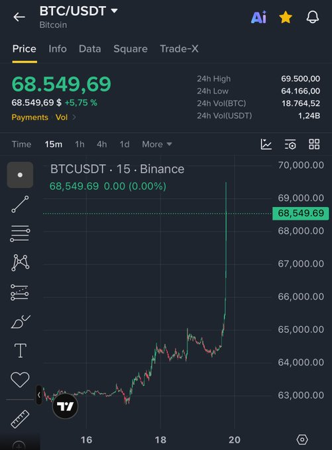
Task: Select the trend line tool
Action: [x=20, y=204]
